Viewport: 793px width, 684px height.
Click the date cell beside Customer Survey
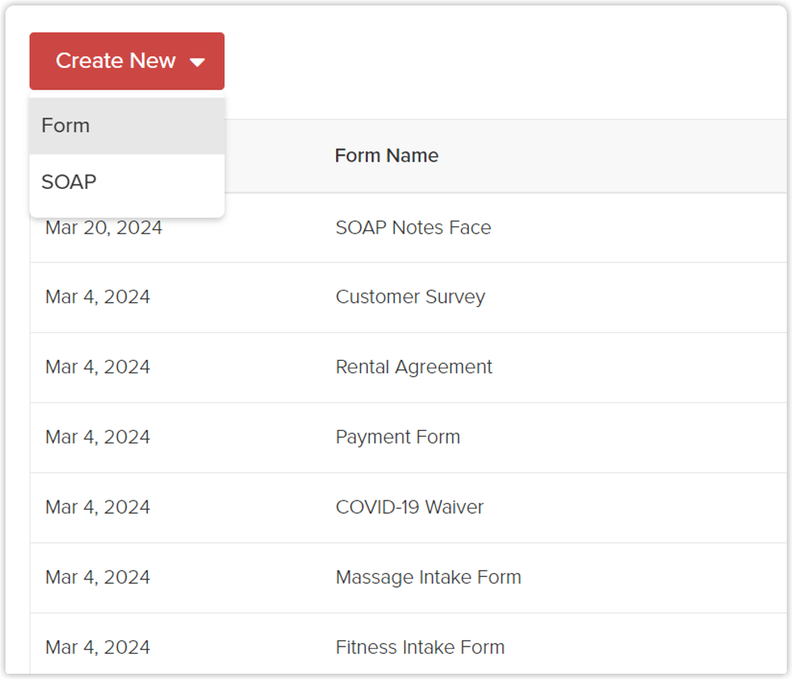click(x=98, y=297)
